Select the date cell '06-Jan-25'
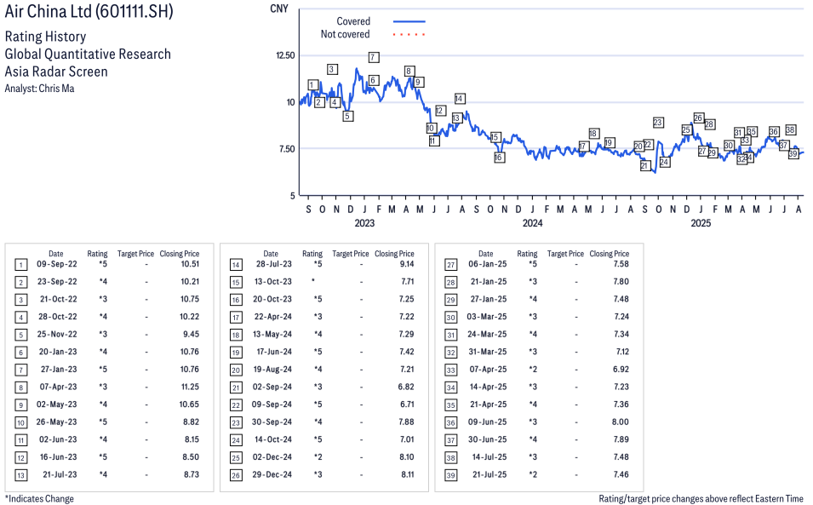 488,264
